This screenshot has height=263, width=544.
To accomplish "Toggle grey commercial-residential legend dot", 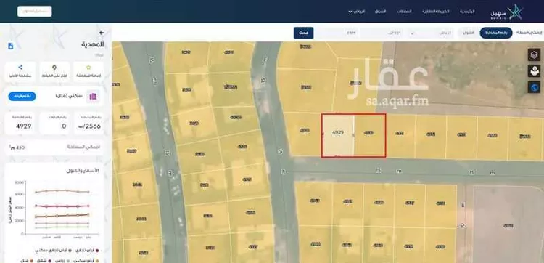I will 70,250.
